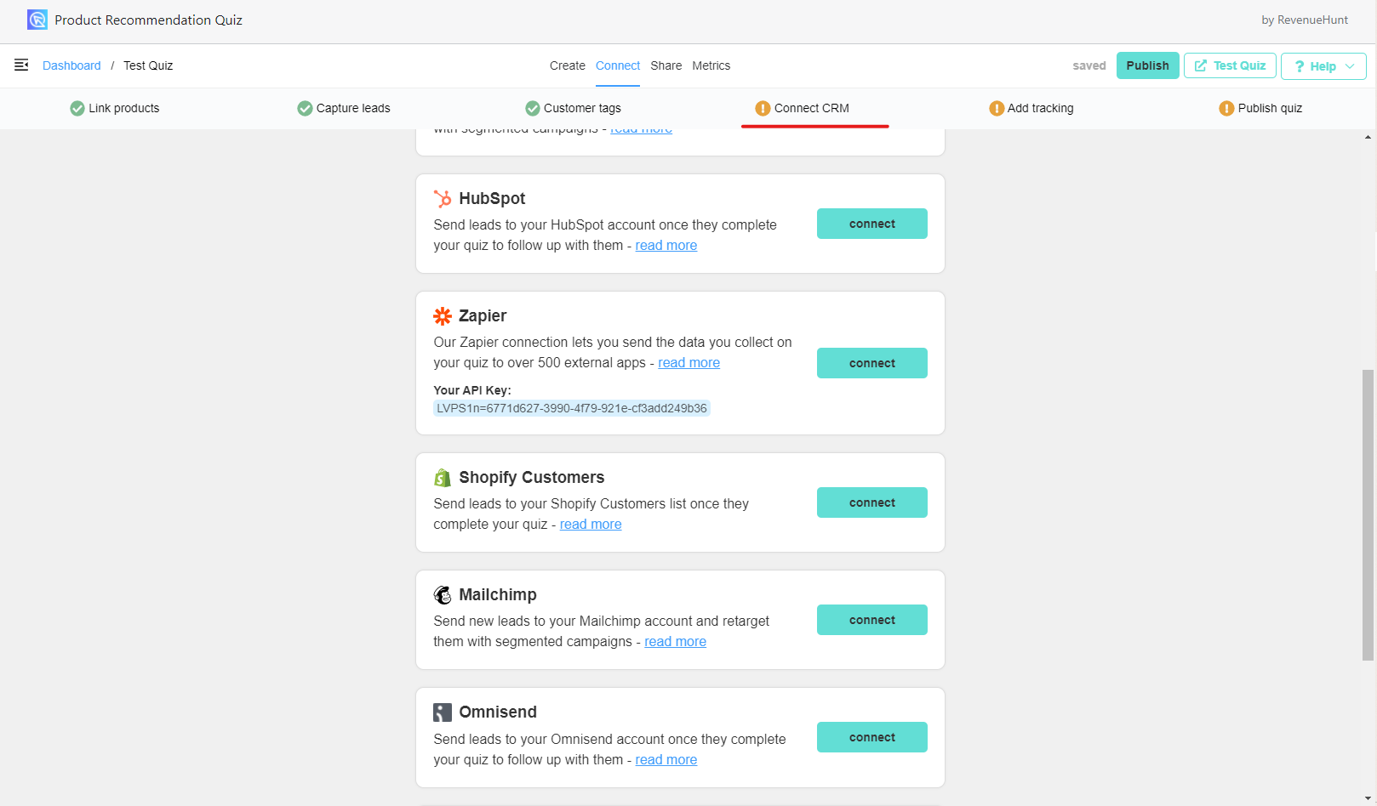Switch to the Create tab

click(568, 65)
